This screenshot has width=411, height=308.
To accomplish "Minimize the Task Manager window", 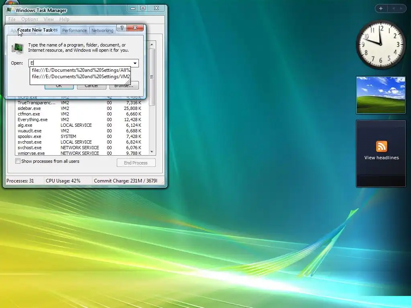I will [x=133, y=8].
